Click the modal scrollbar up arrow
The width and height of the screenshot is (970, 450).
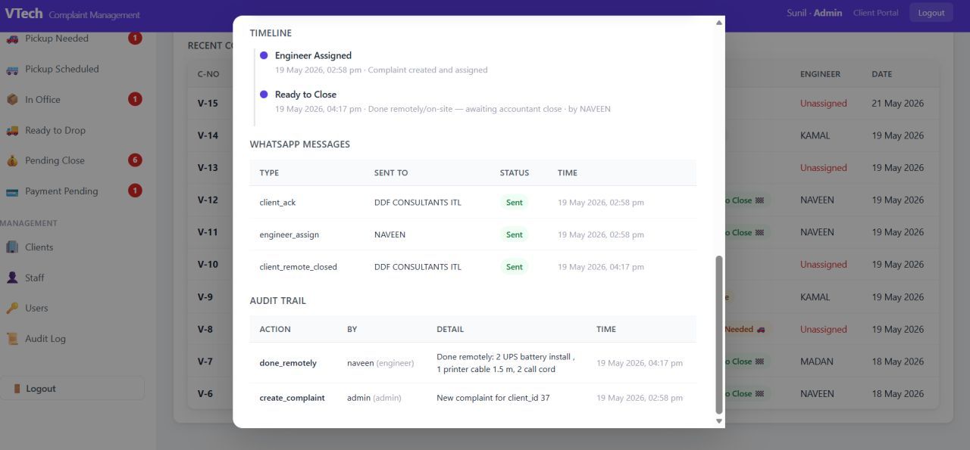point(719,23)
